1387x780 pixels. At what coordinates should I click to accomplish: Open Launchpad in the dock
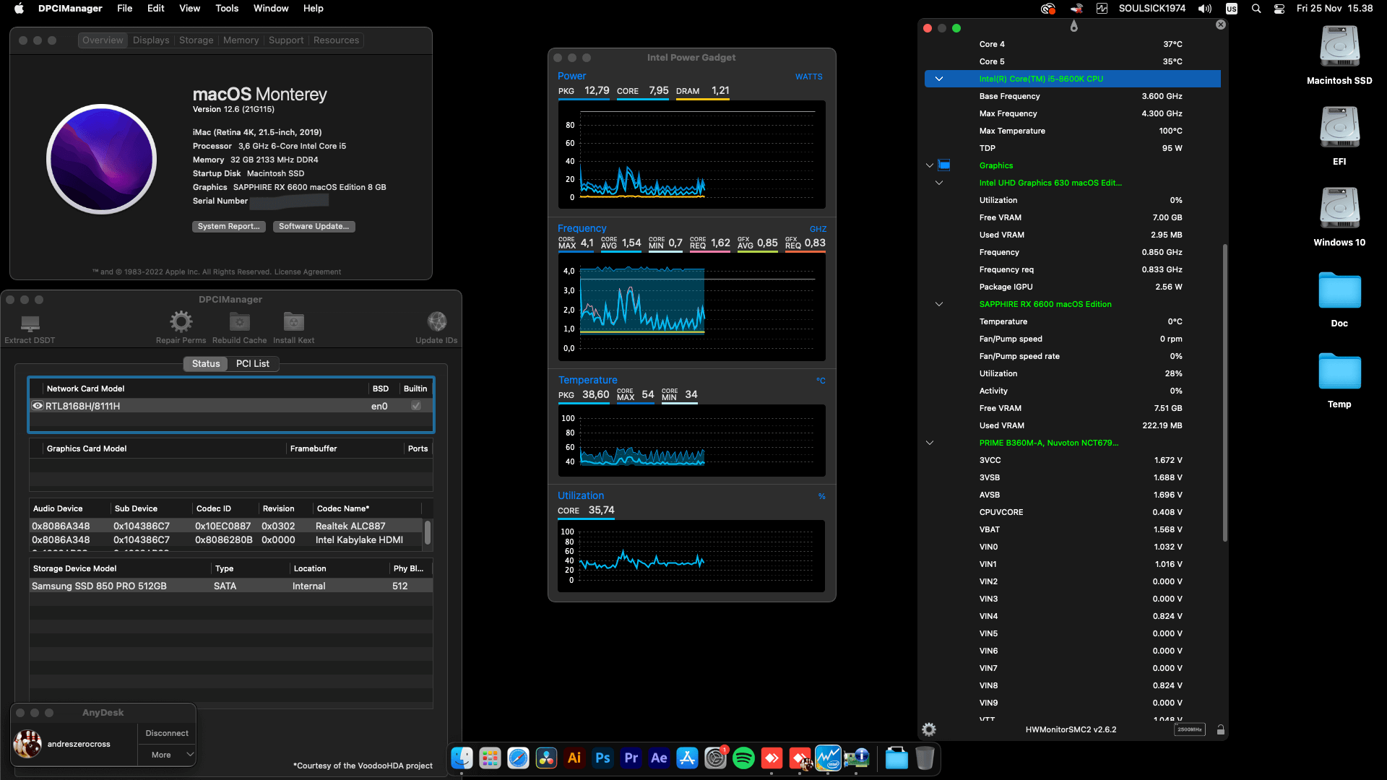pyautogui.click(x=490, y=758)
